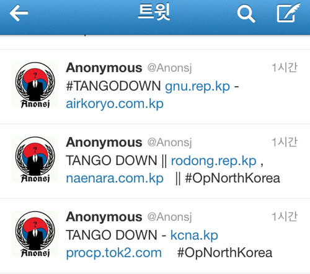The image size is (310, 274).
Task: Tap the back arrow icon
Action: pos(19,13)
